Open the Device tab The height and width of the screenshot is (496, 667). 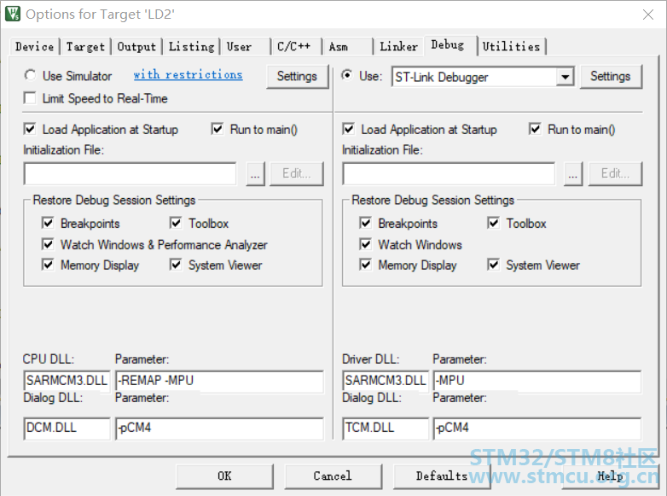[x=35, y=46]
